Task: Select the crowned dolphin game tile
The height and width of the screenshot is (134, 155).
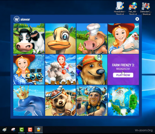Action: (29, 100)
